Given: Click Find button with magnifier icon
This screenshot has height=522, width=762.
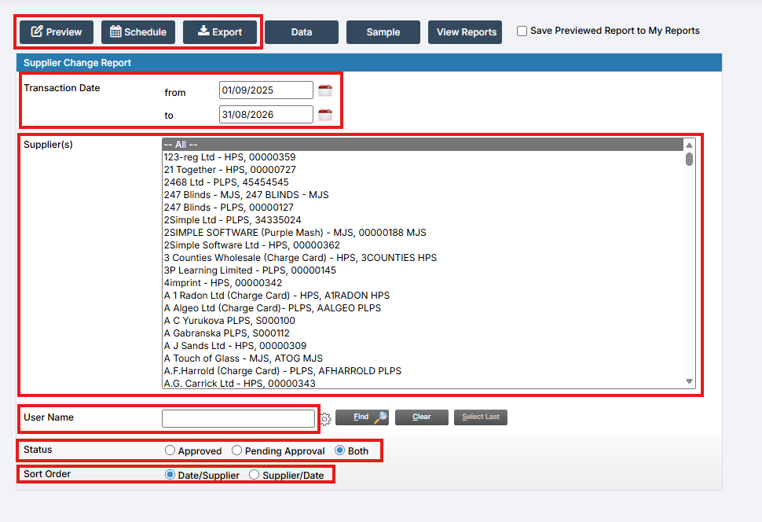Looking at the screenshot, I should 362,417.
